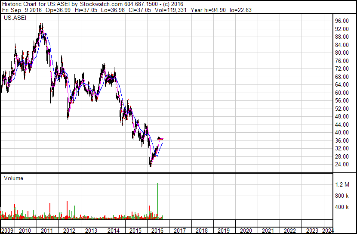
Task: Select the 2019 year on the time axis
Action: [x=224, y=231]
